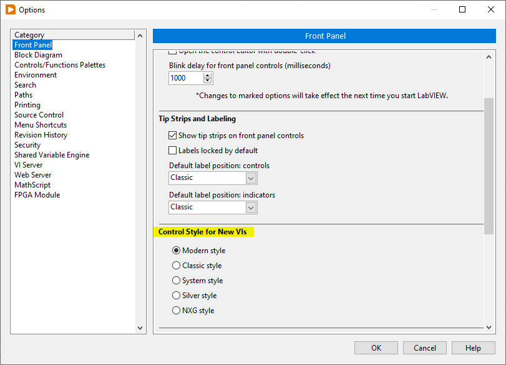Open Help for the Options dialog
Screen dimensions: 506x365
tap(473, 348)
